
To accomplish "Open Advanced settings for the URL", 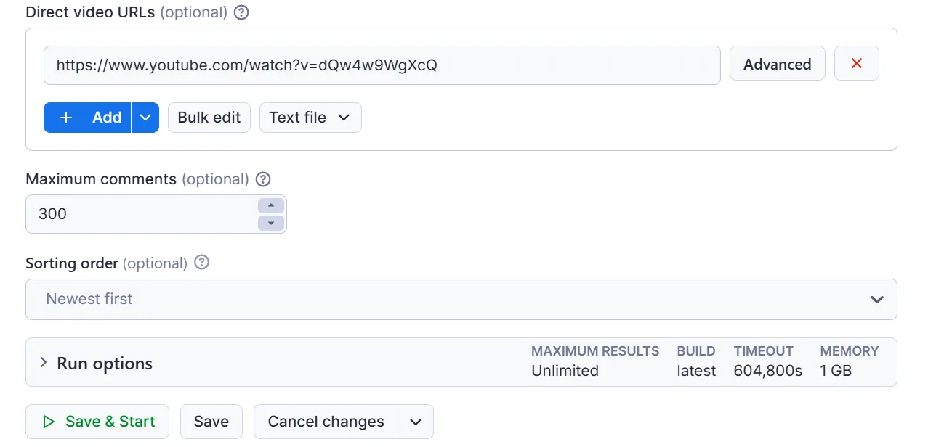I will (777, 64).
